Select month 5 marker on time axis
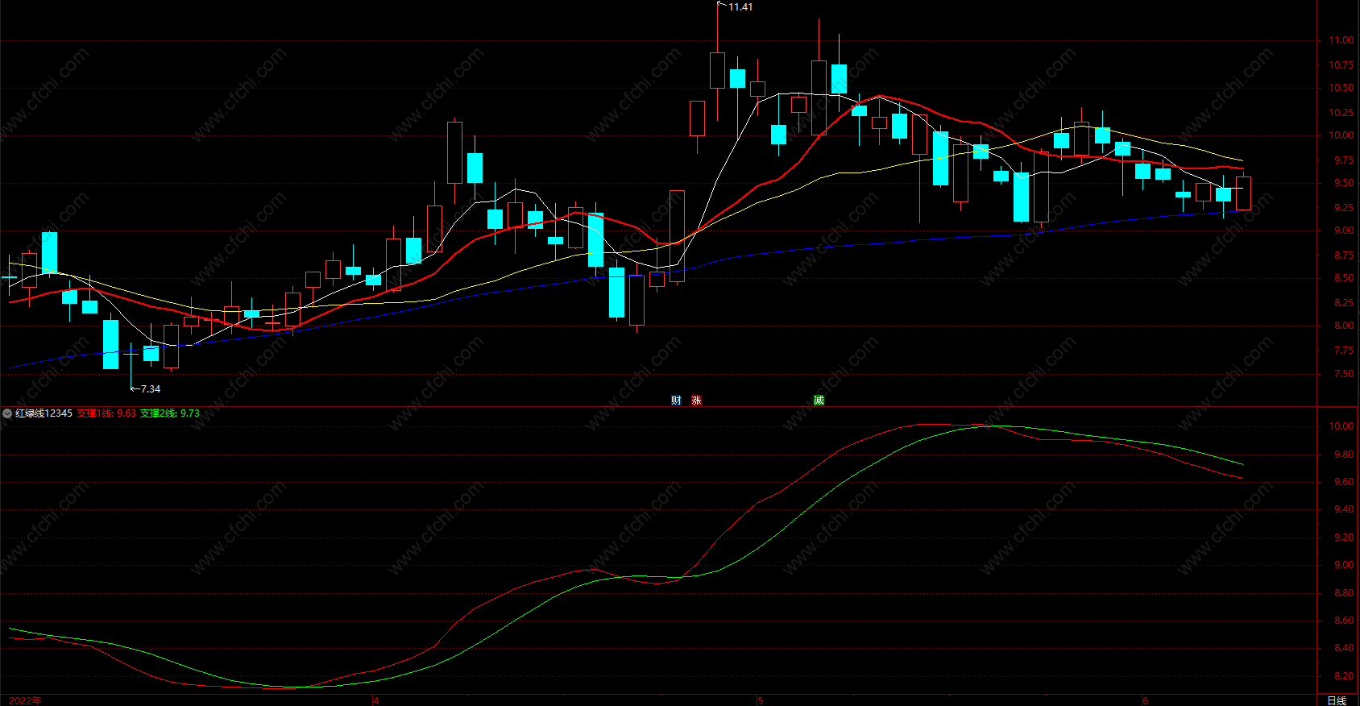The image size is (1360, 706). [x=760, y=700]
